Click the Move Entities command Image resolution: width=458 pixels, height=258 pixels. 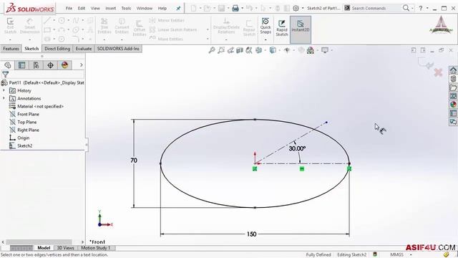point(166,38)
